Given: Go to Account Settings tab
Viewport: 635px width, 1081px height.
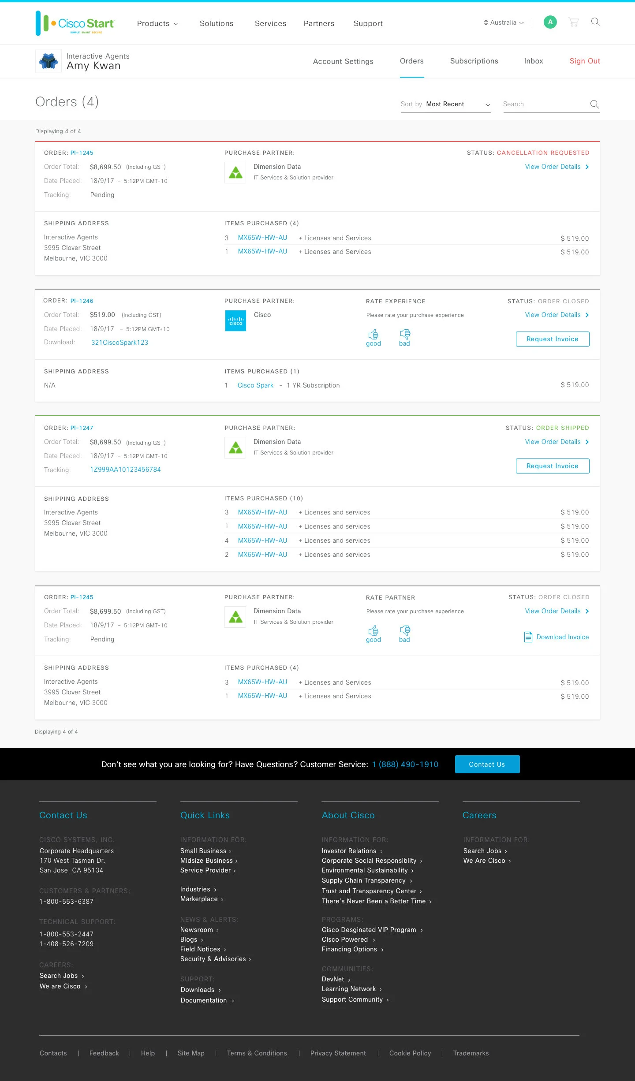Looking at the screenshot, I should [343, 62].
